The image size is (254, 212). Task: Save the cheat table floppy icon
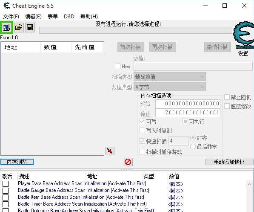click(x=30, y=27)
